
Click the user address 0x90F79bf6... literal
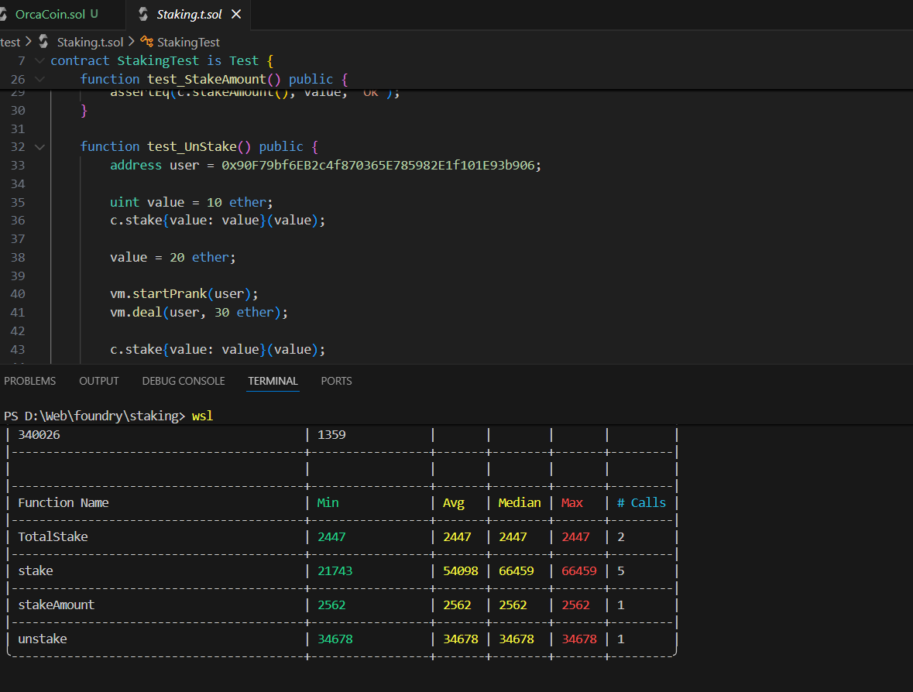pos(378,166)
